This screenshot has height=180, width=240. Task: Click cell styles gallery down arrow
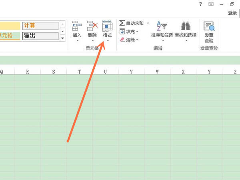(63, 31)
